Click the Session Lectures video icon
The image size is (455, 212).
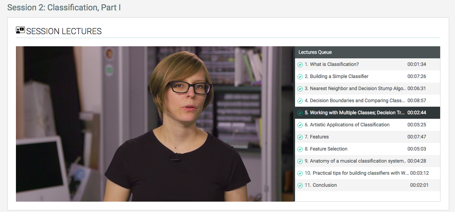20,30
